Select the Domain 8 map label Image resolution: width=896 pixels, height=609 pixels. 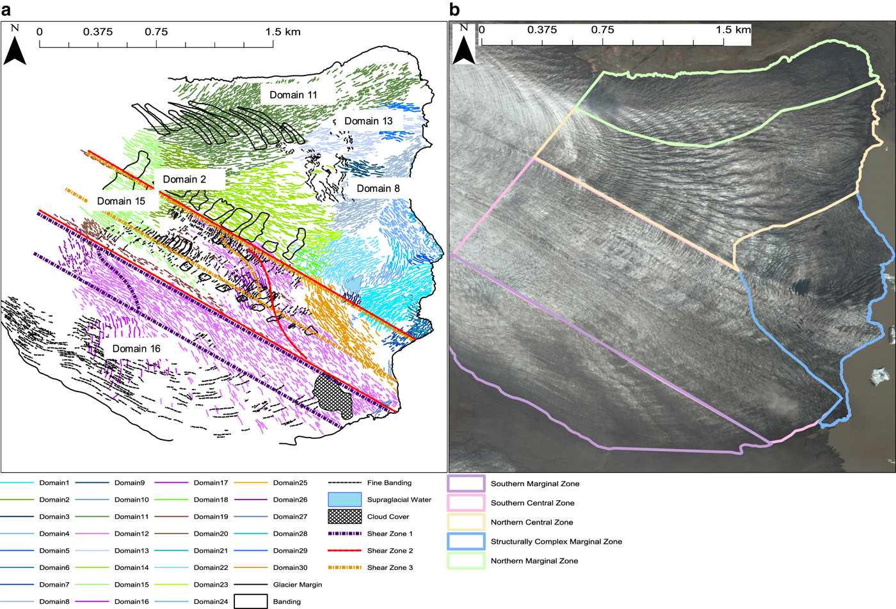point(378,188)
